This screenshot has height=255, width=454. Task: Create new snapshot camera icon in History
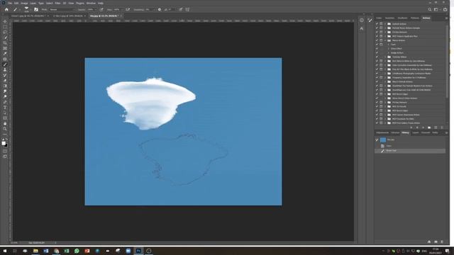click(436, 242)
